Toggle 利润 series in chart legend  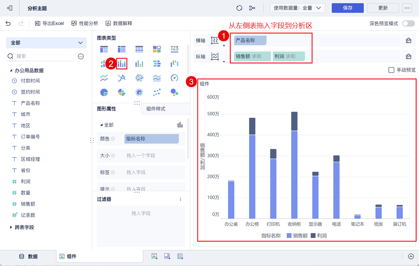(x=319, y=235)
